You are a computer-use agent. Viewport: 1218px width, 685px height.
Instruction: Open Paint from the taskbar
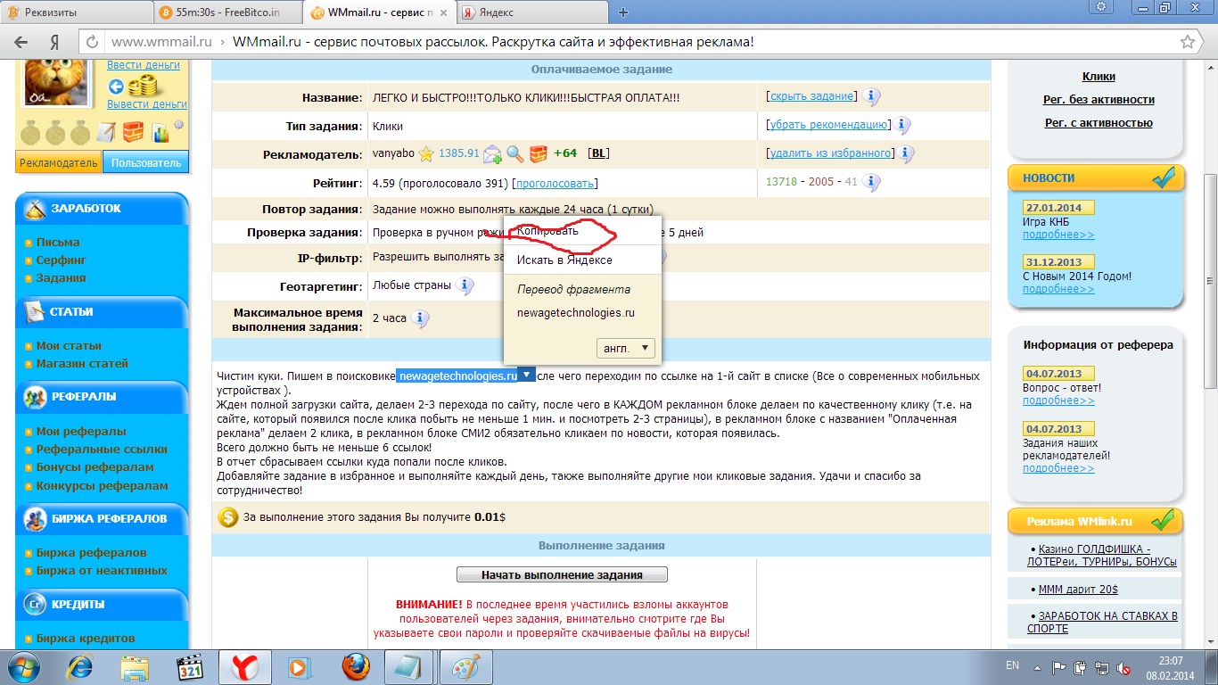coord(465,666)
